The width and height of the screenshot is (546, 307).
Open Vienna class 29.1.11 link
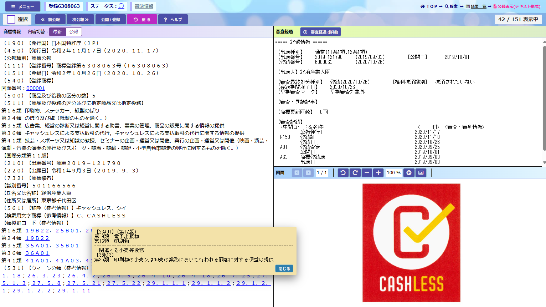pyautogui.click(x=74, y=291)
